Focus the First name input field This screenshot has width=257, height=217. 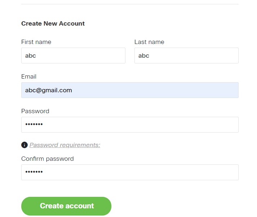click(x=73, y=56)
